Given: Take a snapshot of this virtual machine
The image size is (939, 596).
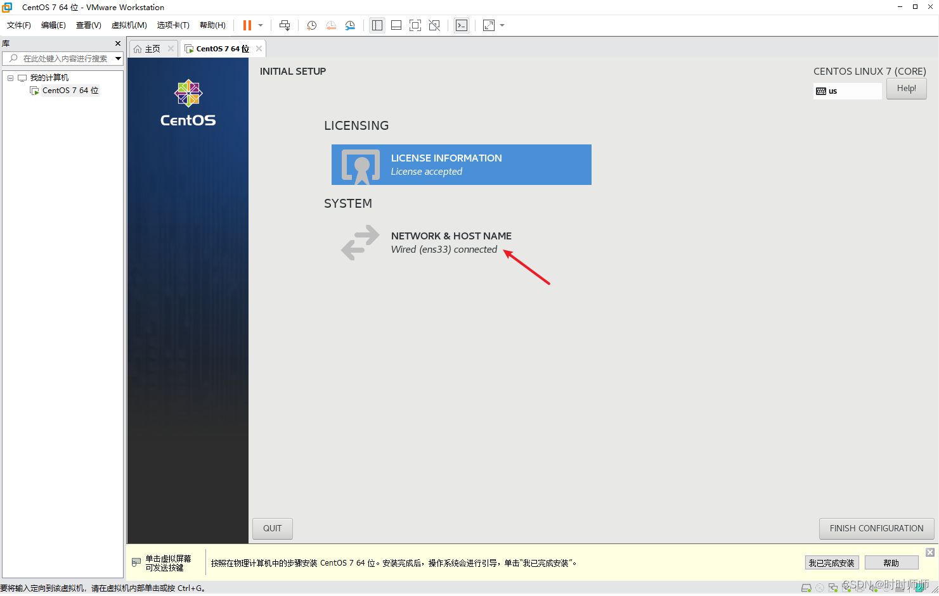Looking at the screenshot, I should (311, 25).
